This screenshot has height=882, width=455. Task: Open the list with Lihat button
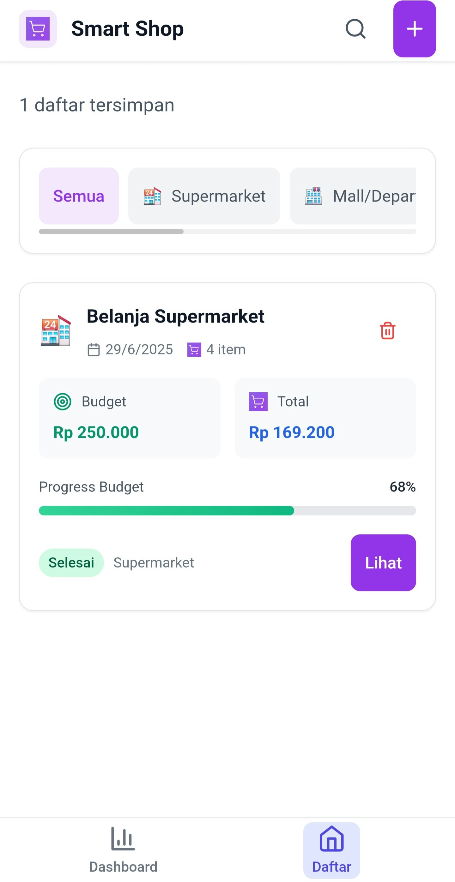pyautogui.click(x=383, y=563)
